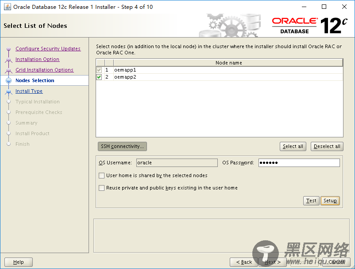This screenshot has height=269, width=355.
Task: Click the Installation Option step marker
Action: click(x=8, y=60)
